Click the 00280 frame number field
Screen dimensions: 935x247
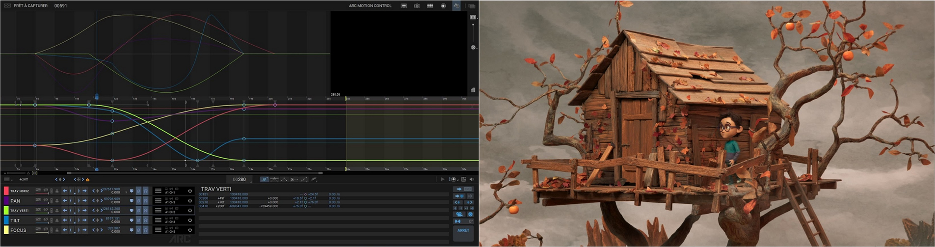click(239, 180)
